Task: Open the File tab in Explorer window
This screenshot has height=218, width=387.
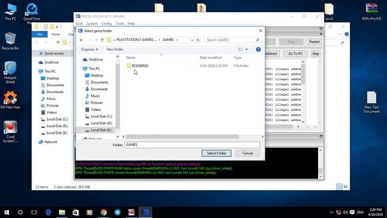Action: (x=39, y=35)
